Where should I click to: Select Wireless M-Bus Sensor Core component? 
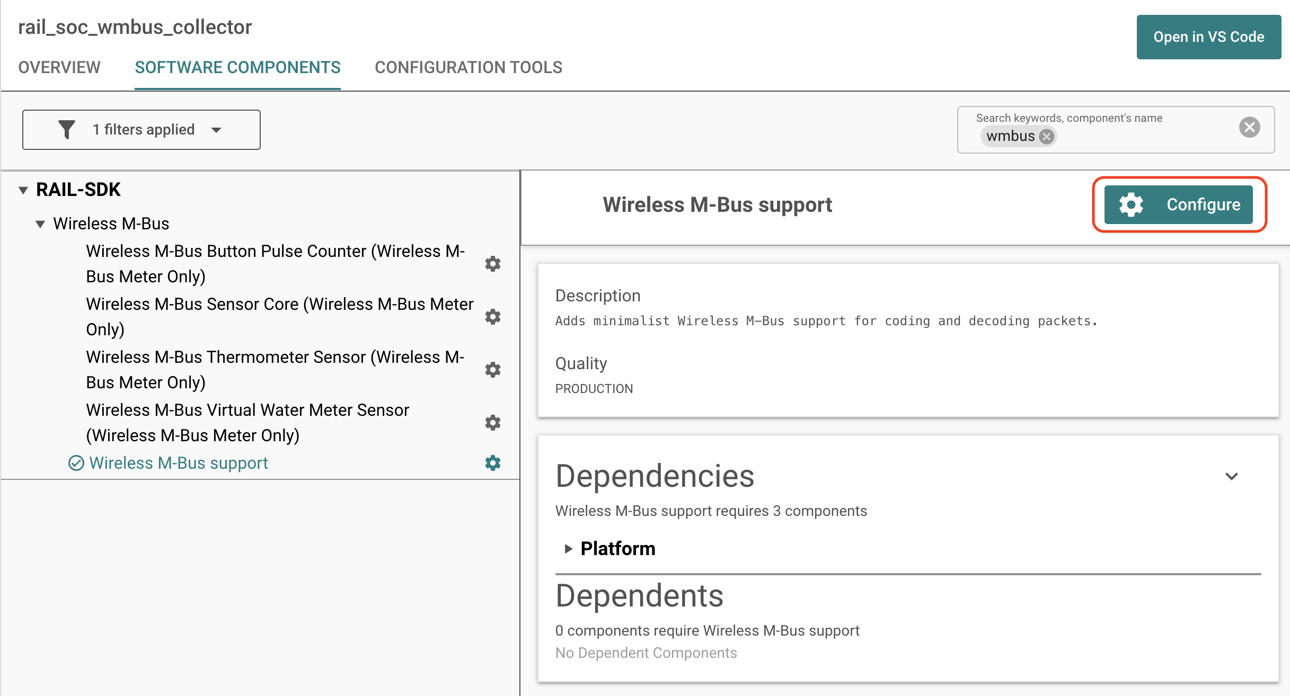(x=280, y=317)
